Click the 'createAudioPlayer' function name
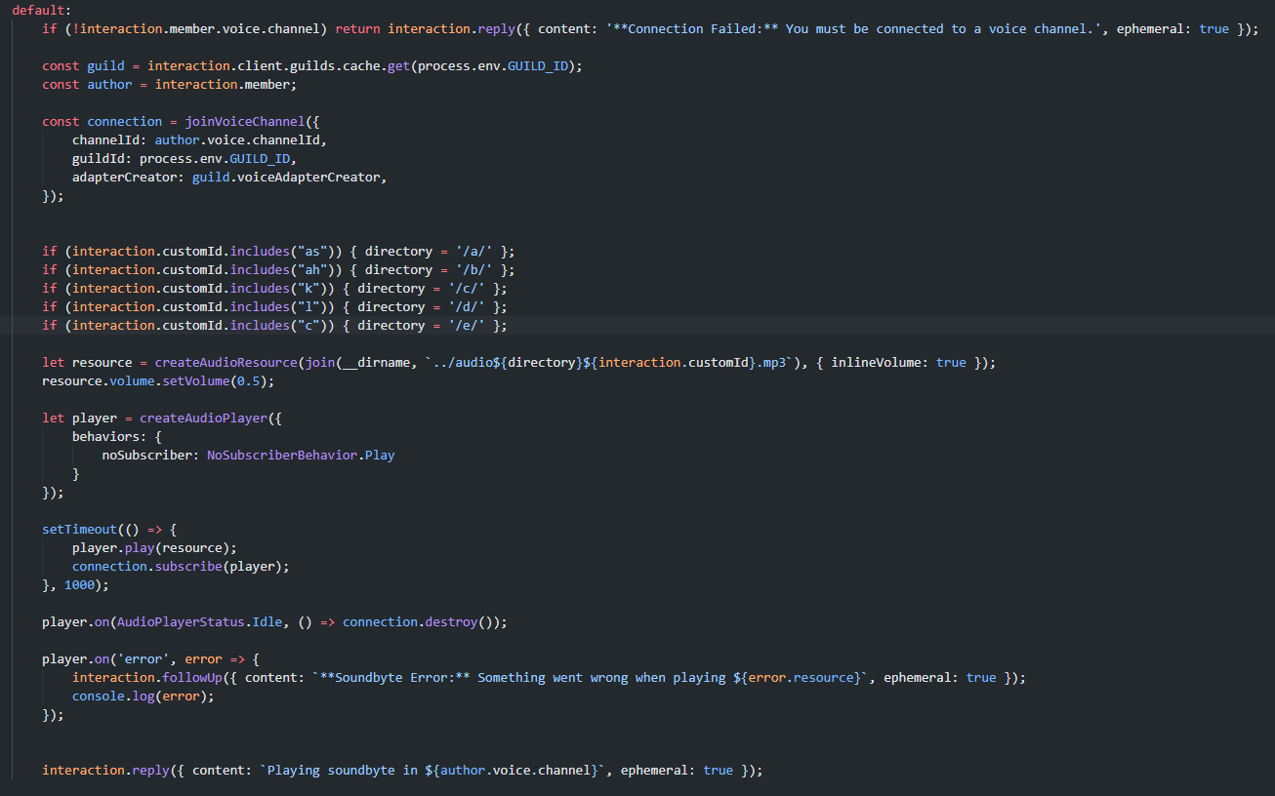This screenshot has width=1275, height=796. [203, 418]
